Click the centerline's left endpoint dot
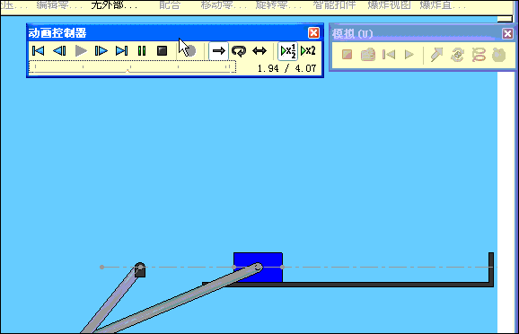Screen dimensions: 519x334 pos(102,267)
